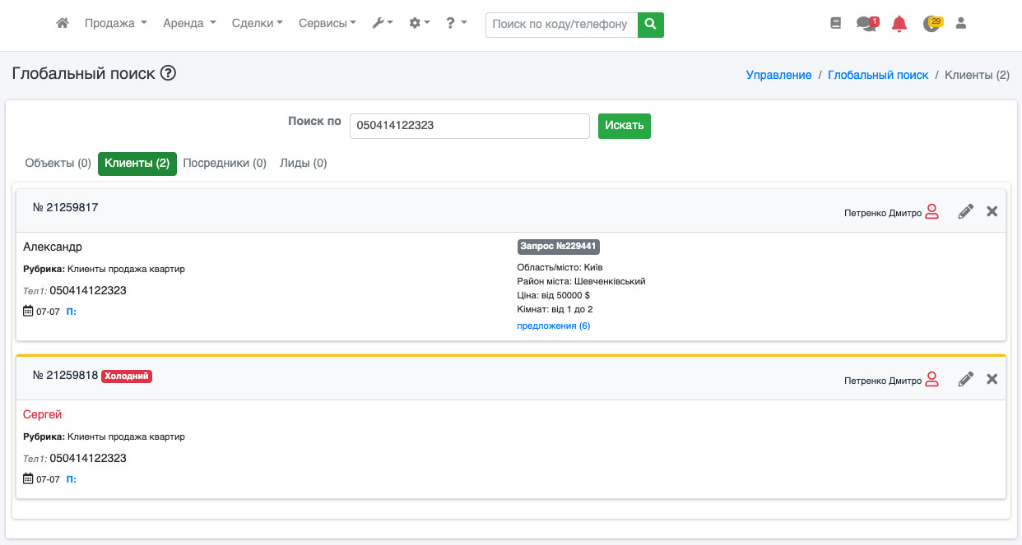Click the home icon in navbar
This screenshot has width=1022, height=545.
pyautogui.click(x=62, y=24)
